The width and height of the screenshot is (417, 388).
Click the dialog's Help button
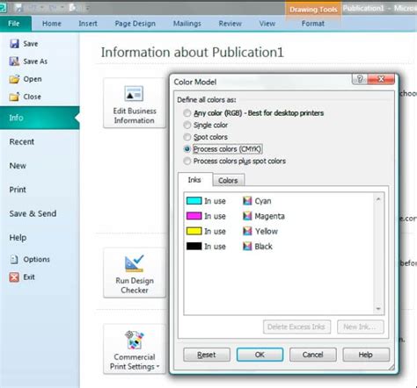click(x=366, y=355)
